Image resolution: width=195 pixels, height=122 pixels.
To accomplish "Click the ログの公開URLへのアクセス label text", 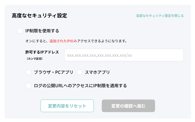I will tap(80, 86).
